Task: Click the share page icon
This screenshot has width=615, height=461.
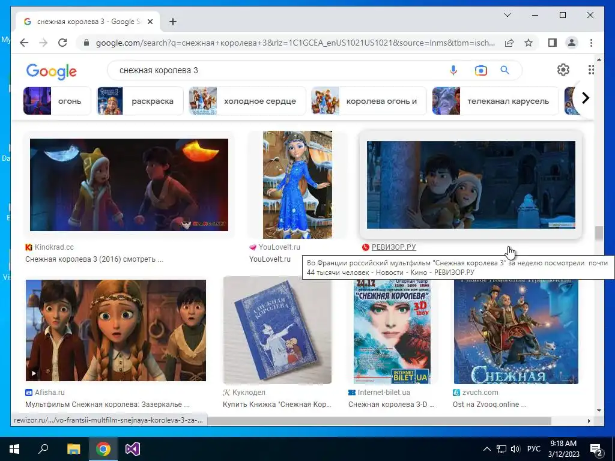Action: click(509, 43)
